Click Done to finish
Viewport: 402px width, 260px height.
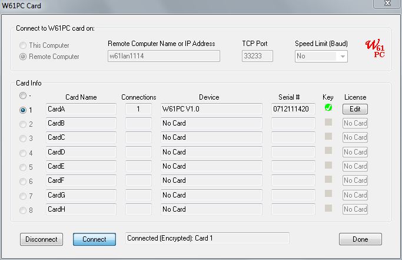(x=360, y=239)
